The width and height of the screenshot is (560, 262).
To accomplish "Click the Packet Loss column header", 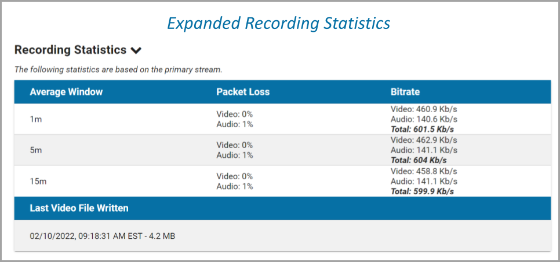I will (x=243, y=92).
